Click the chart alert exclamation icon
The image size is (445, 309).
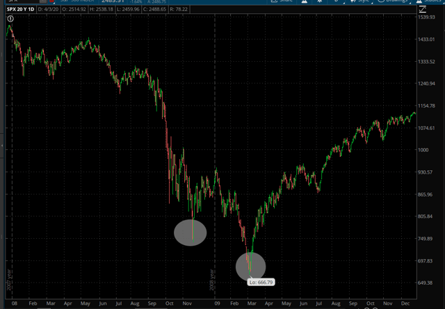coord(10,19)
